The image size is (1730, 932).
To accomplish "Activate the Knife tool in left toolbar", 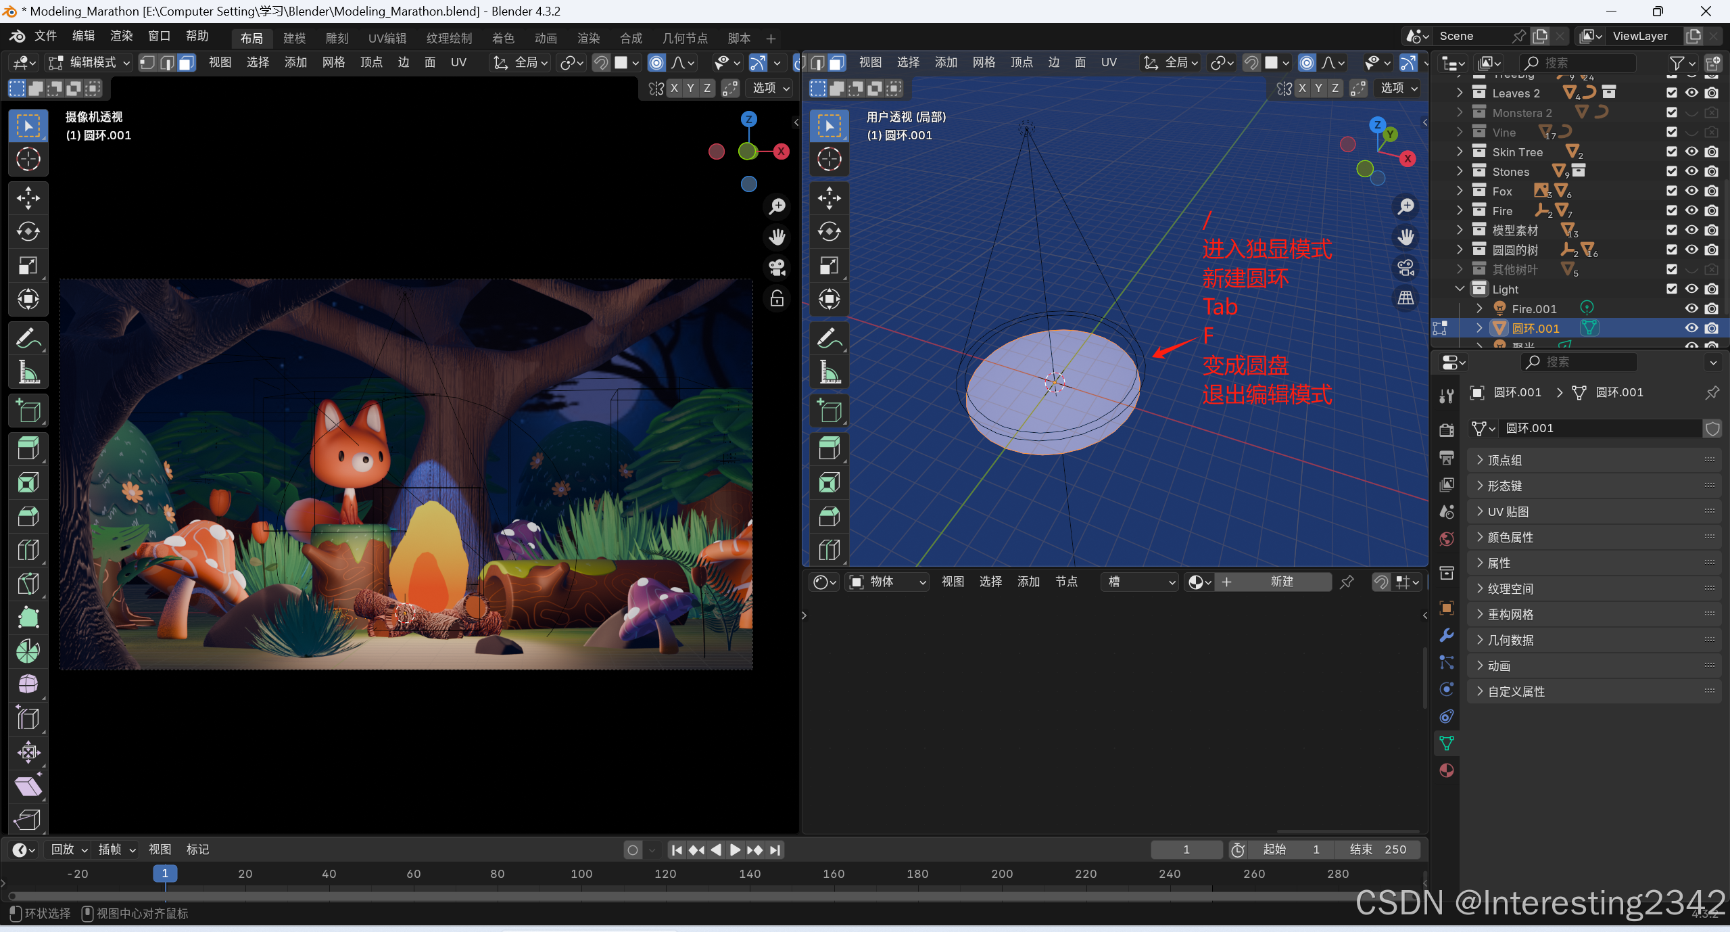I will (x=28, y=584).
